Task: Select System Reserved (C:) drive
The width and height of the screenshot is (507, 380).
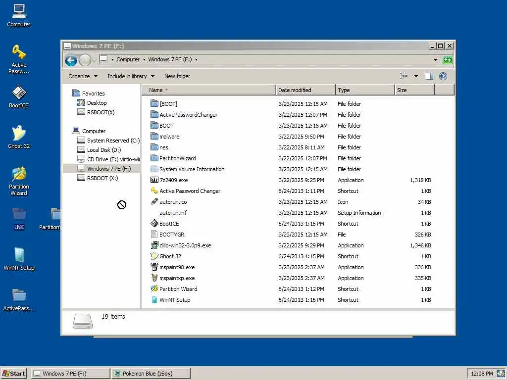Action: (108, 141)
